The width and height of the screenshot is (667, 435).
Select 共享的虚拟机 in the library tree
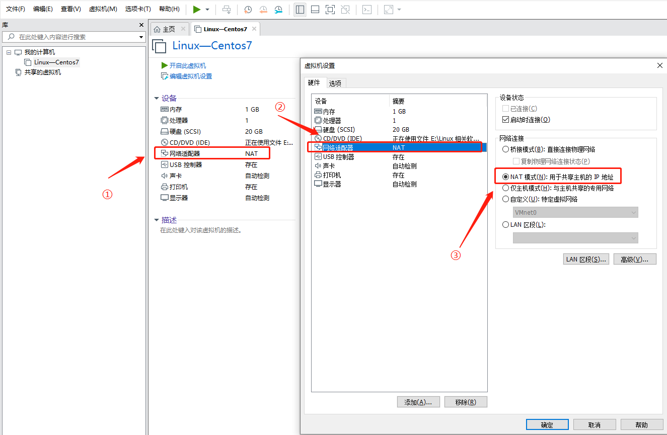click(43, 72)
